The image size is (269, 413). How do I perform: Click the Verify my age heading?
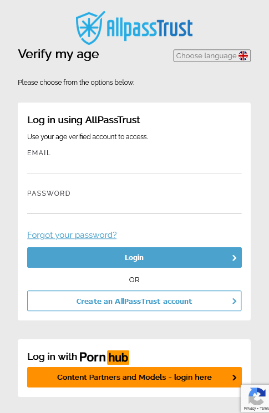58,54
